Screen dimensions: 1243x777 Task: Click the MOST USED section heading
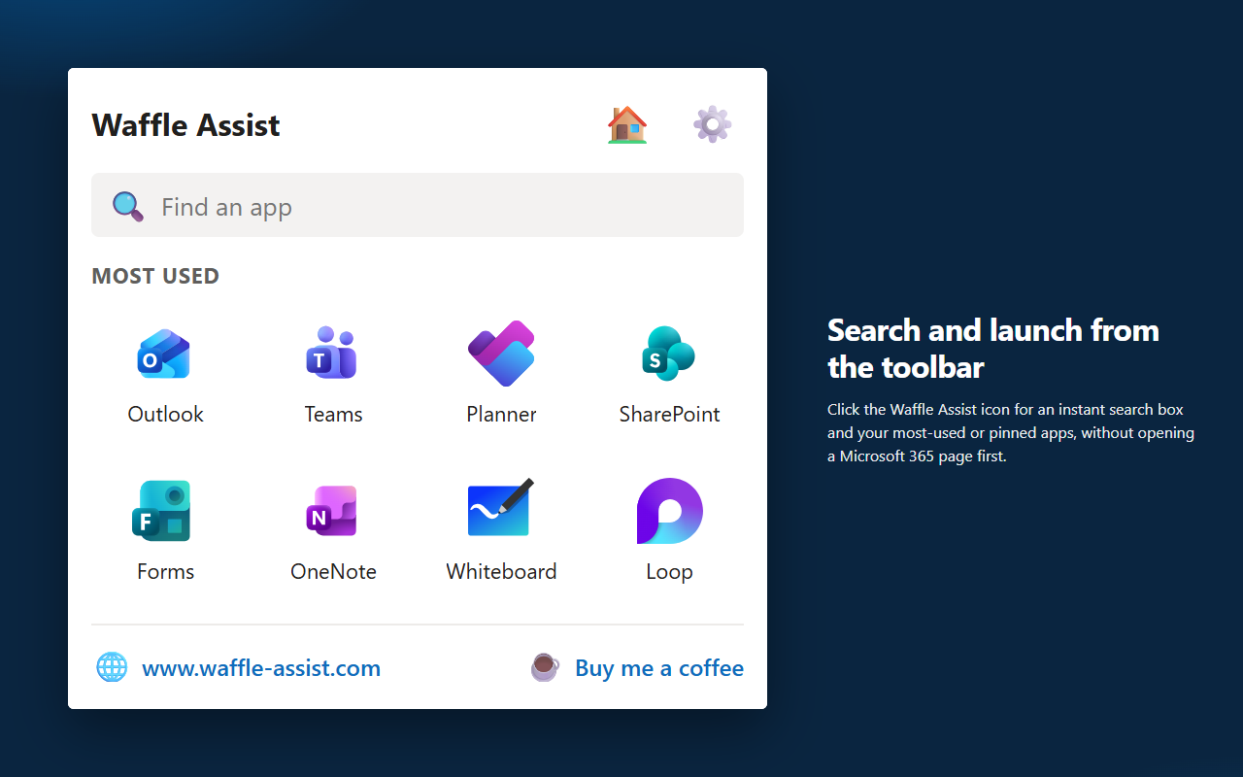click(x=155, y=276)
